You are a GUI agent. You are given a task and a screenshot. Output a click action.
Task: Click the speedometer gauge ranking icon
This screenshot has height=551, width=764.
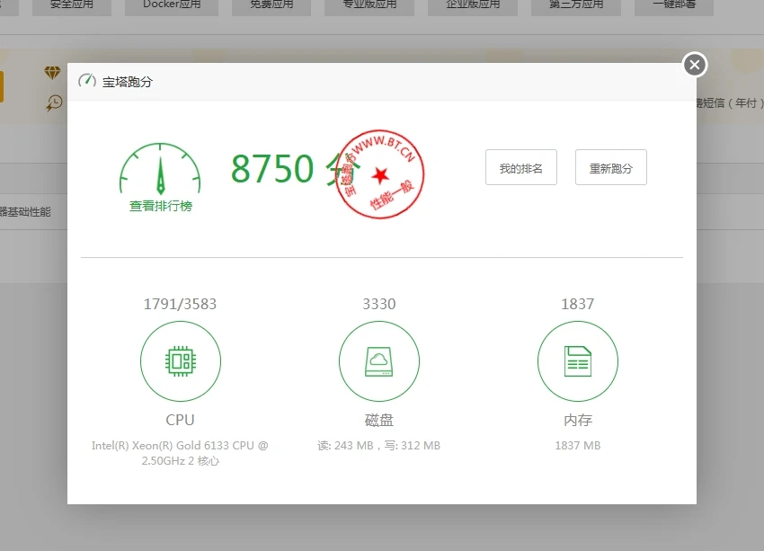coord(160,169)
